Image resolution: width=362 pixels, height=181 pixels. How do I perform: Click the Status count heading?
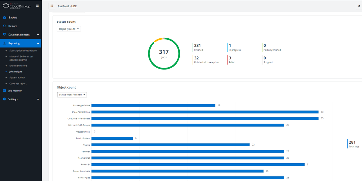click(x=66, y=22)
